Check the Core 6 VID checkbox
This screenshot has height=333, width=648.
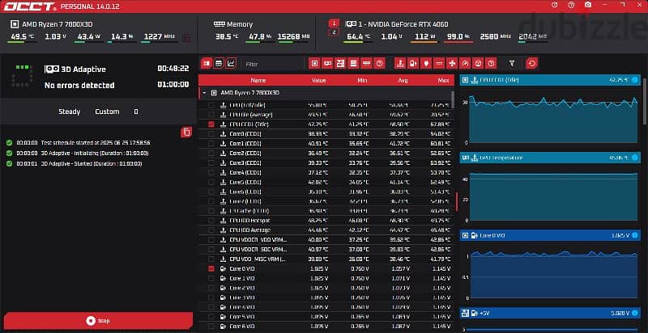point(211,327)
